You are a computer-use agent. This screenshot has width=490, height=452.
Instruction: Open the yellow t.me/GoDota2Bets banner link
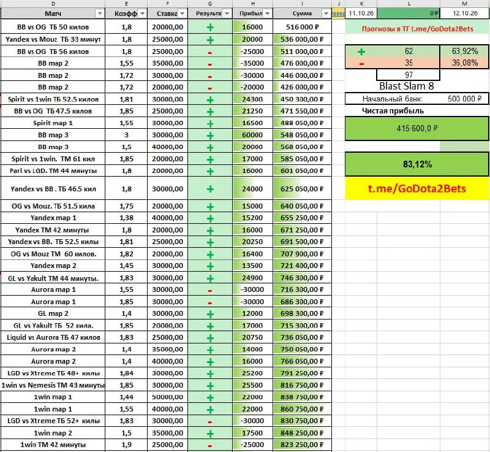[417, 189]
